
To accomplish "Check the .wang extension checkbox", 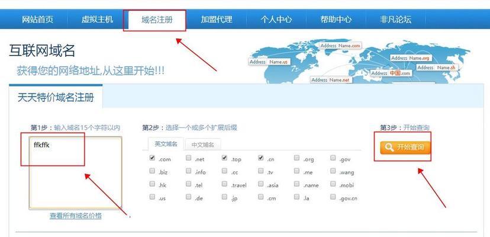I will 333,171.
